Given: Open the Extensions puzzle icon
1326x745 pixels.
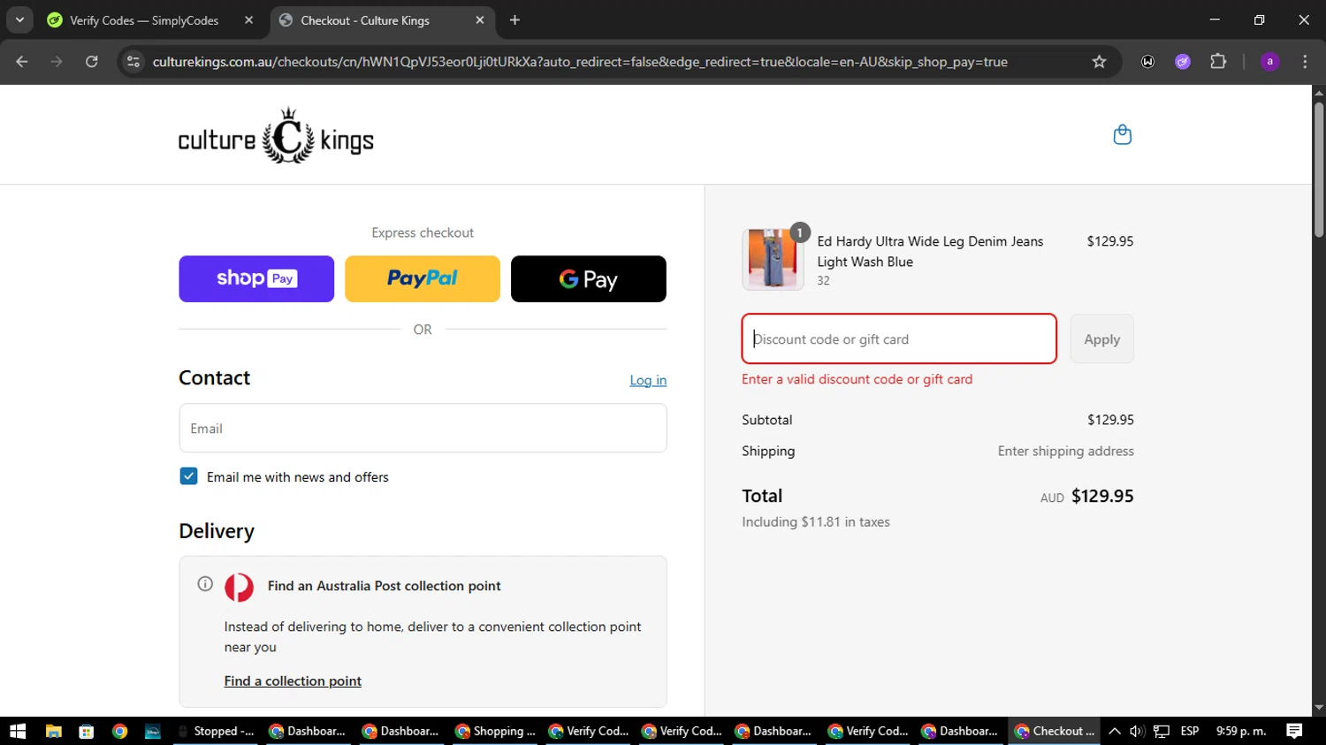Looking at the screenshot, I should 1218,62.
